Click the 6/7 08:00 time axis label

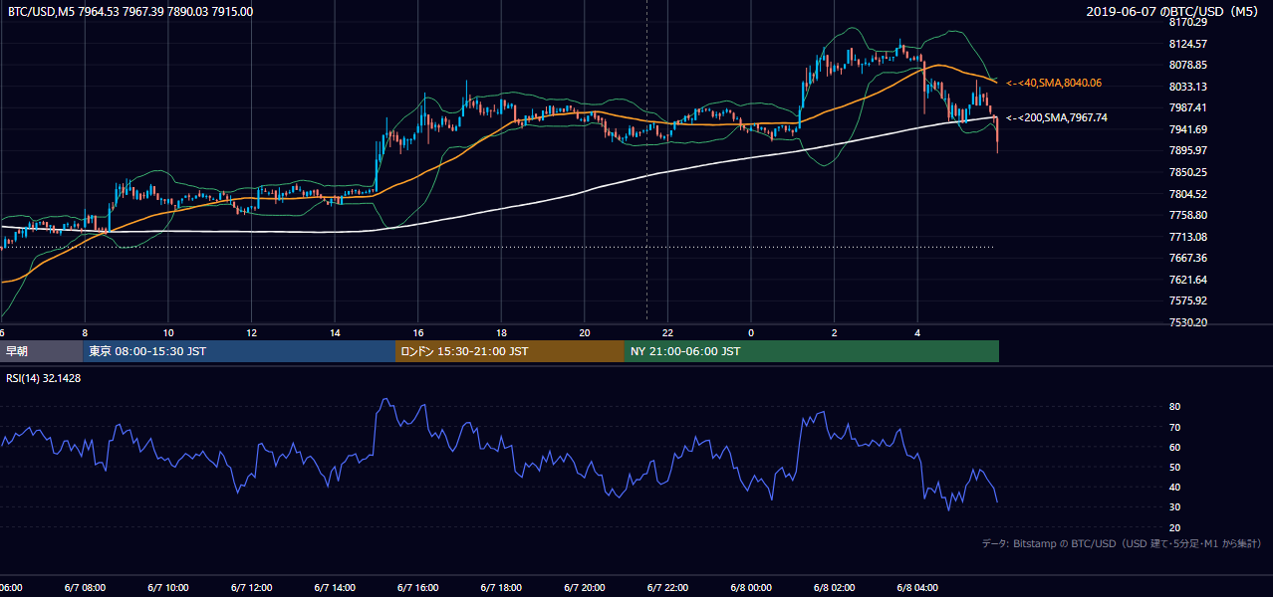point(84,588)
